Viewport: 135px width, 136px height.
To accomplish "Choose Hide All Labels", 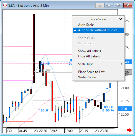I will [98, 56].
